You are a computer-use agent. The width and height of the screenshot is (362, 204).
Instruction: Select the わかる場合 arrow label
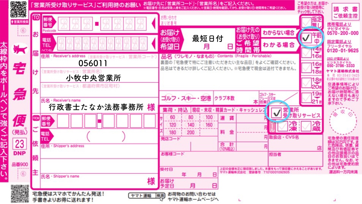pyautogui.click(x=279, y=44)
